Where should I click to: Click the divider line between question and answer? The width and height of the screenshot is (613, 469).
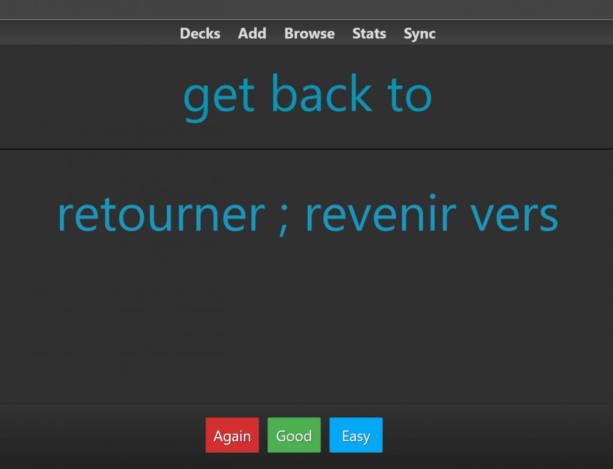point(306,149)
